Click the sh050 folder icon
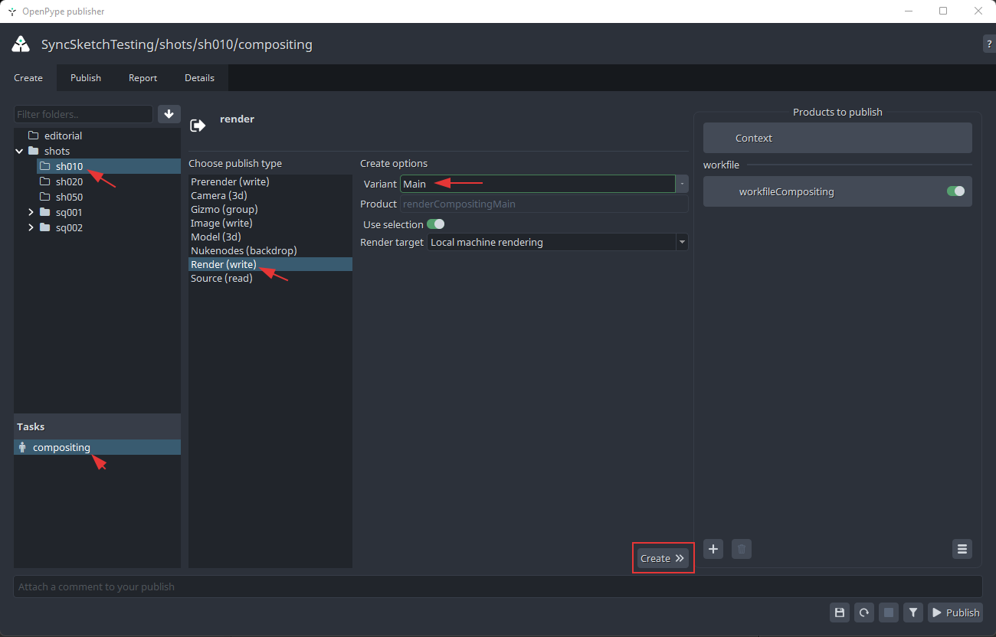This screenshot has height=637, width=996. (x=45, y=197)
